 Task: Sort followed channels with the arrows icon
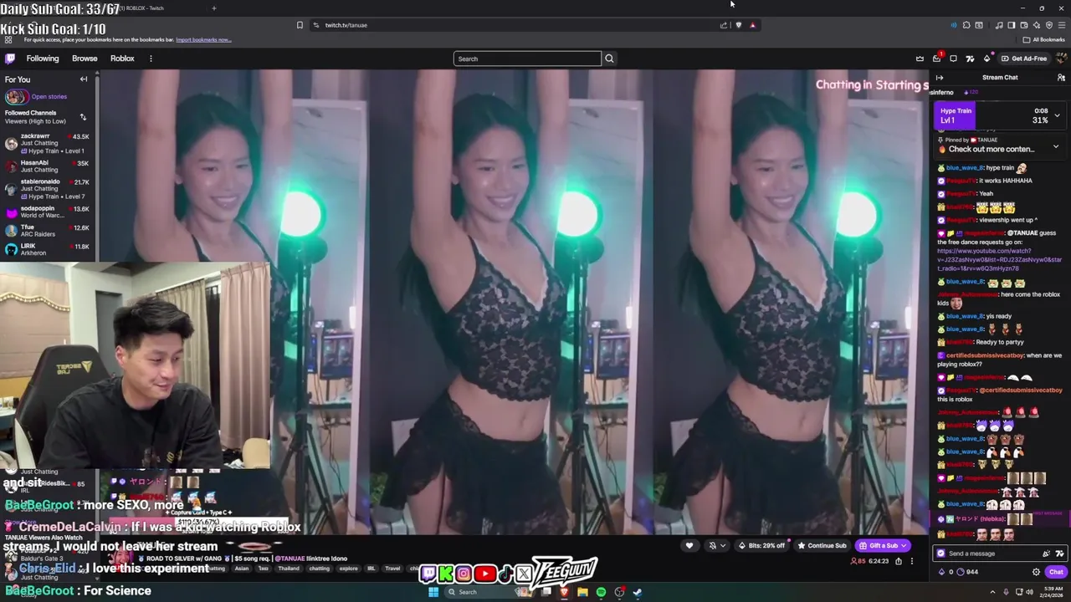coord(83,117)
